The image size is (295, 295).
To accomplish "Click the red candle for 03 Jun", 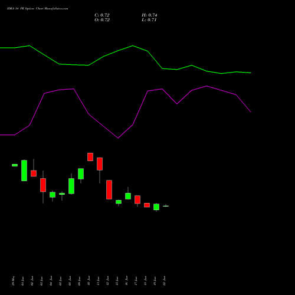I will [43, 185].
